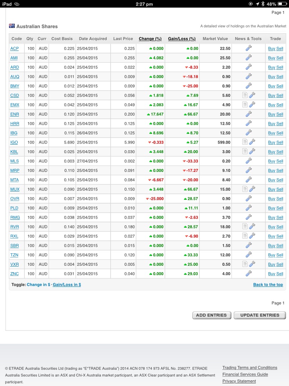This screenshot has width=289, height=386.
Task: Buy more SBR shares
Action: [272, 246]
